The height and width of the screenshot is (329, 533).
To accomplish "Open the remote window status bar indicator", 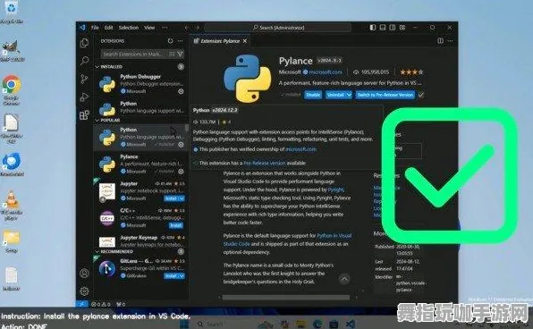I will pos(82,304).
